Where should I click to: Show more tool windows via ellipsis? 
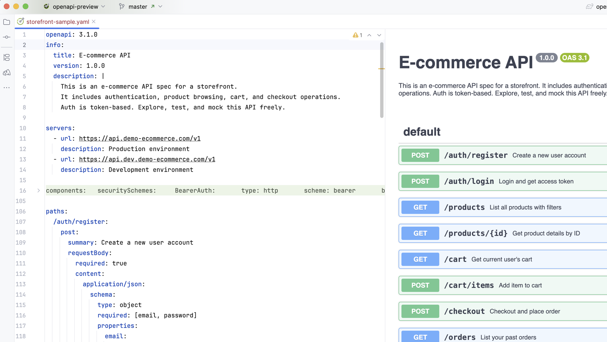coord(6,87)
